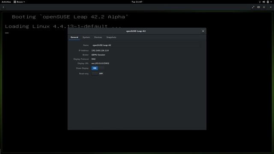Open the Activities overview
The image size is (274, 154).
tap(6, 2)
